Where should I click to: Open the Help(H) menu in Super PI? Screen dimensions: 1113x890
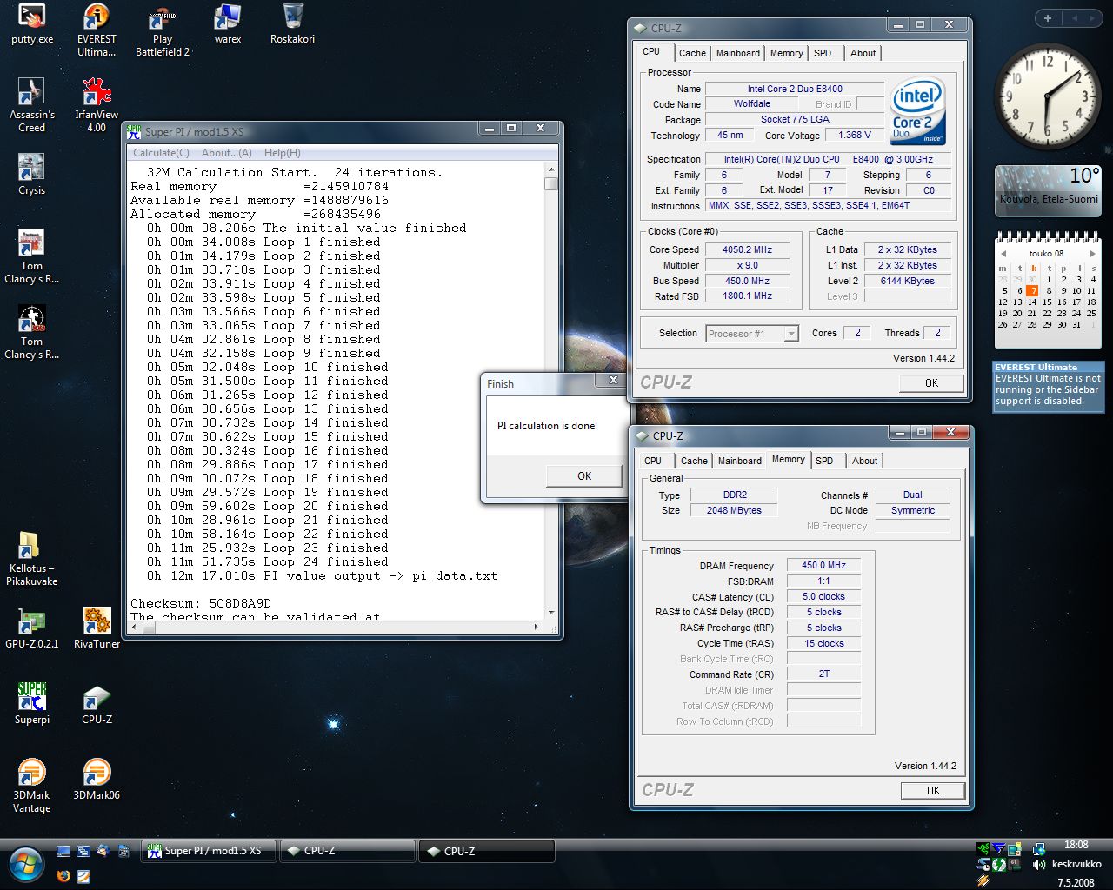[x=283, y=152]
